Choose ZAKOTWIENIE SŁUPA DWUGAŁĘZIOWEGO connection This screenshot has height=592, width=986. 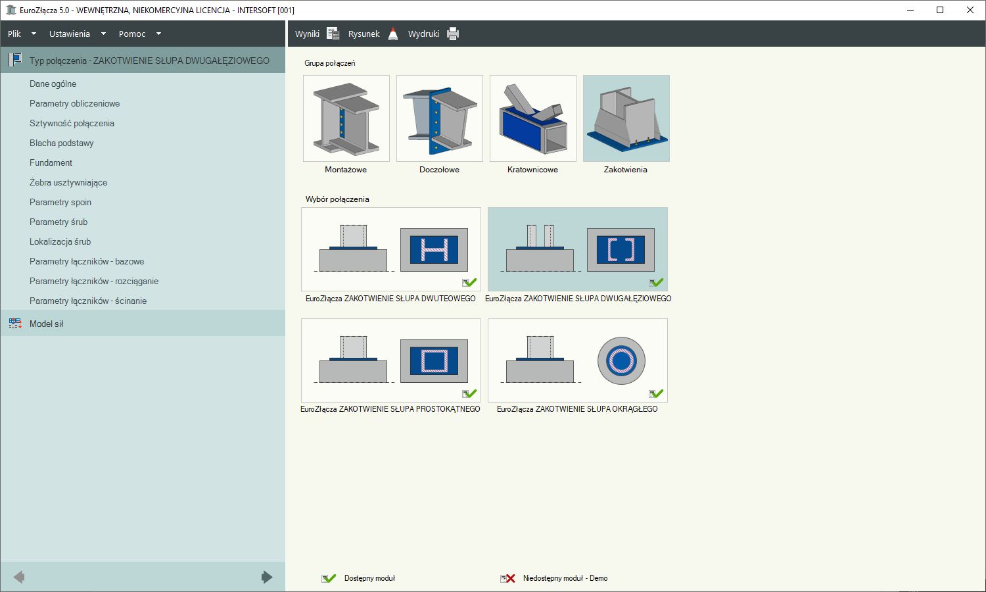click(x=578, y=249)
